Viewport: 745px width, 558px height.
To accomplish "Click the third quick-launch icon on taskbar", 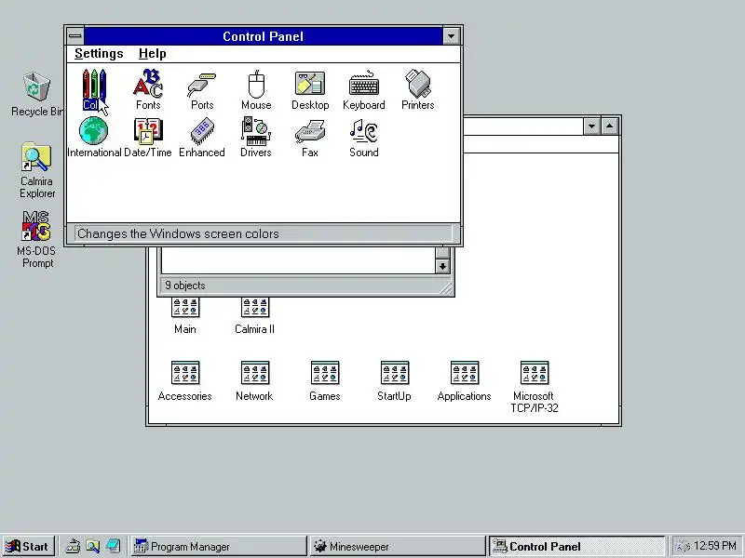I will pyautogui.click(x=113, y=547).
